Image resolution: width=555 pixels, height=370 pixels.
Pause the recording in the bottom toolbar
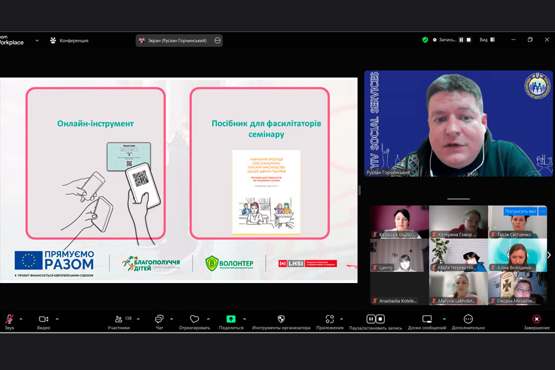[371, 319]
